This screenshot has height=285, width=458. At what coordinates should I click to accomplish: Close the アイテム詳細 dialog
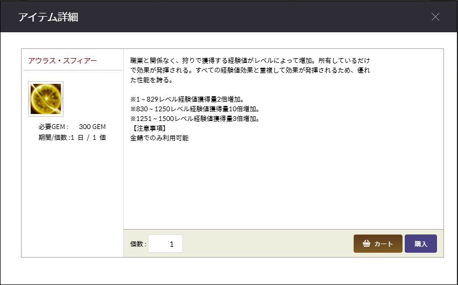(x=435, y=17)
